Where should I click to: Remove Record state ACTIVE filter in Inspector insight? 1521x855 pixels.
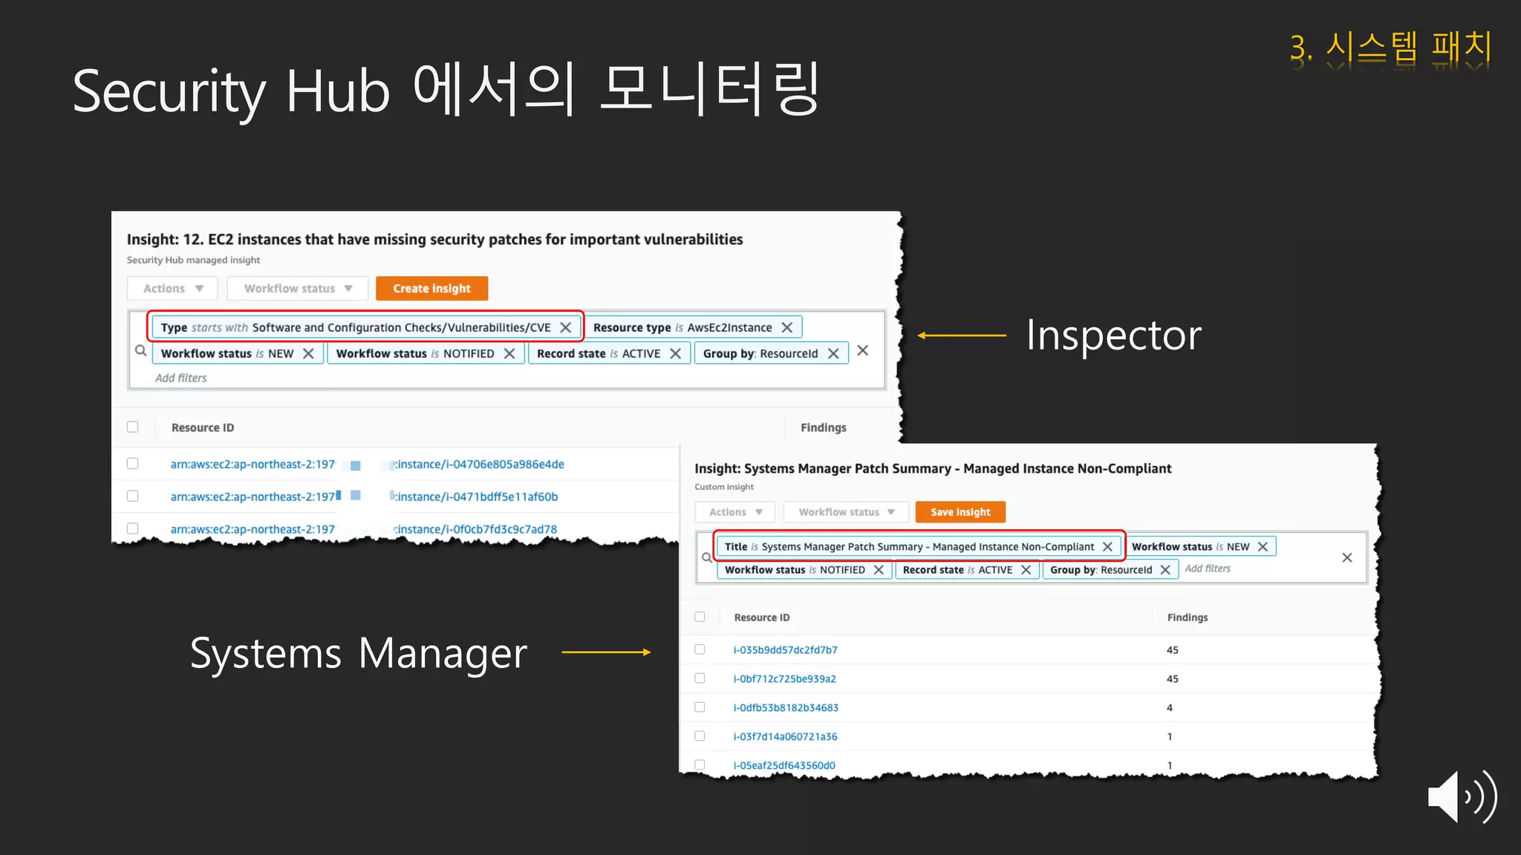(x=675, y=353)
